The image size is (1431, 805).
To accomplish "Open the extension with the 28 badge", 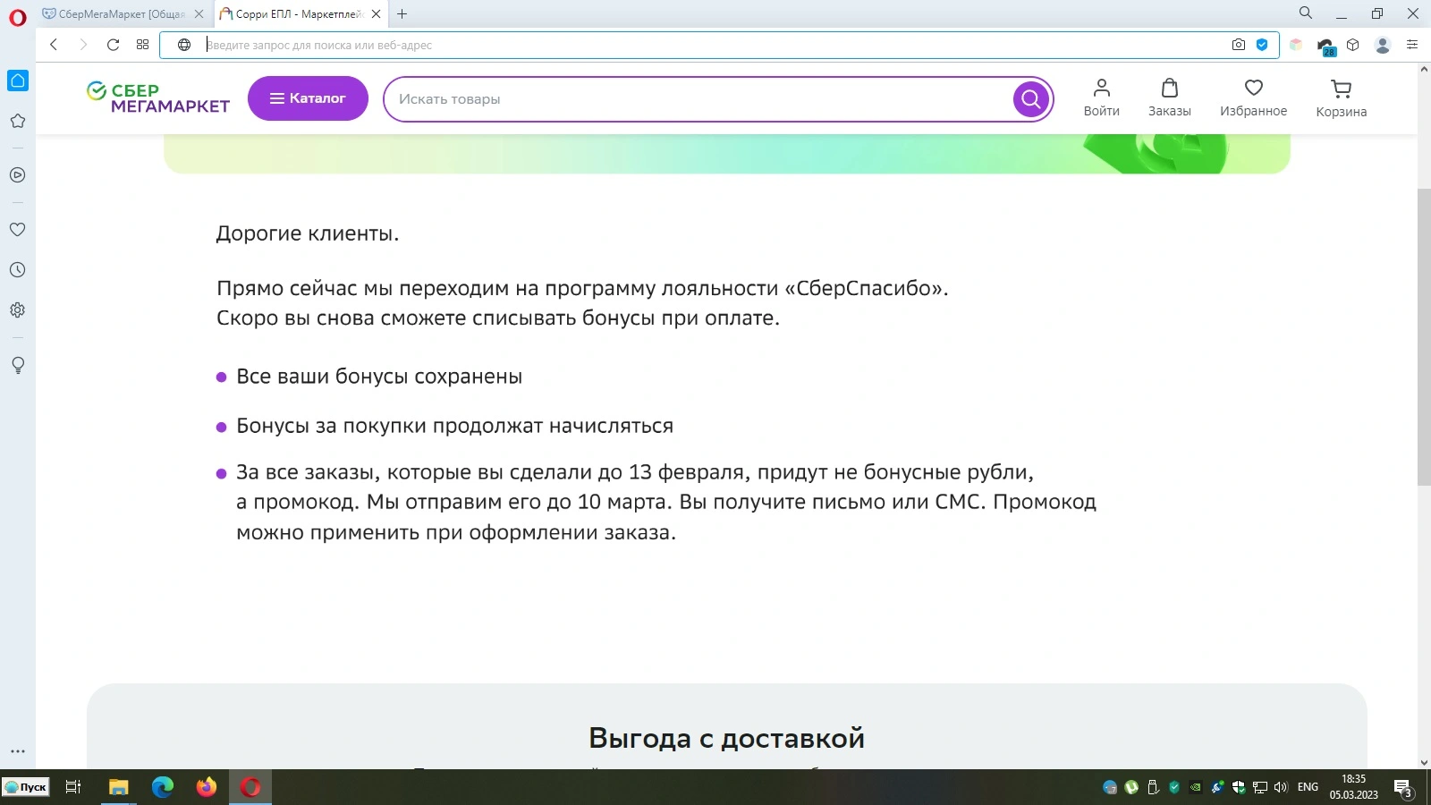I will tap(1325, 46).
